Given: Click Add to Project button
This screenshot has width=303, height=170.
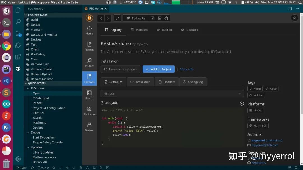Looking at the screenshot, I should click(159, 69).
